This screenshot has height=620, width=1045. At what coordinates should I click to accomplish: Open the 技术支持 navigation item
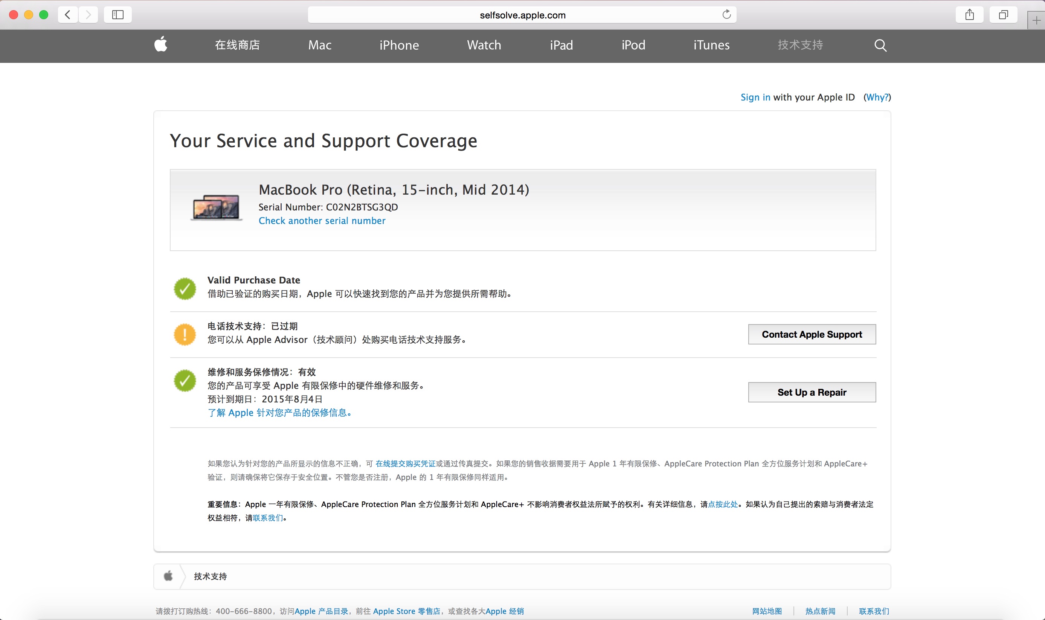[800, 45]
